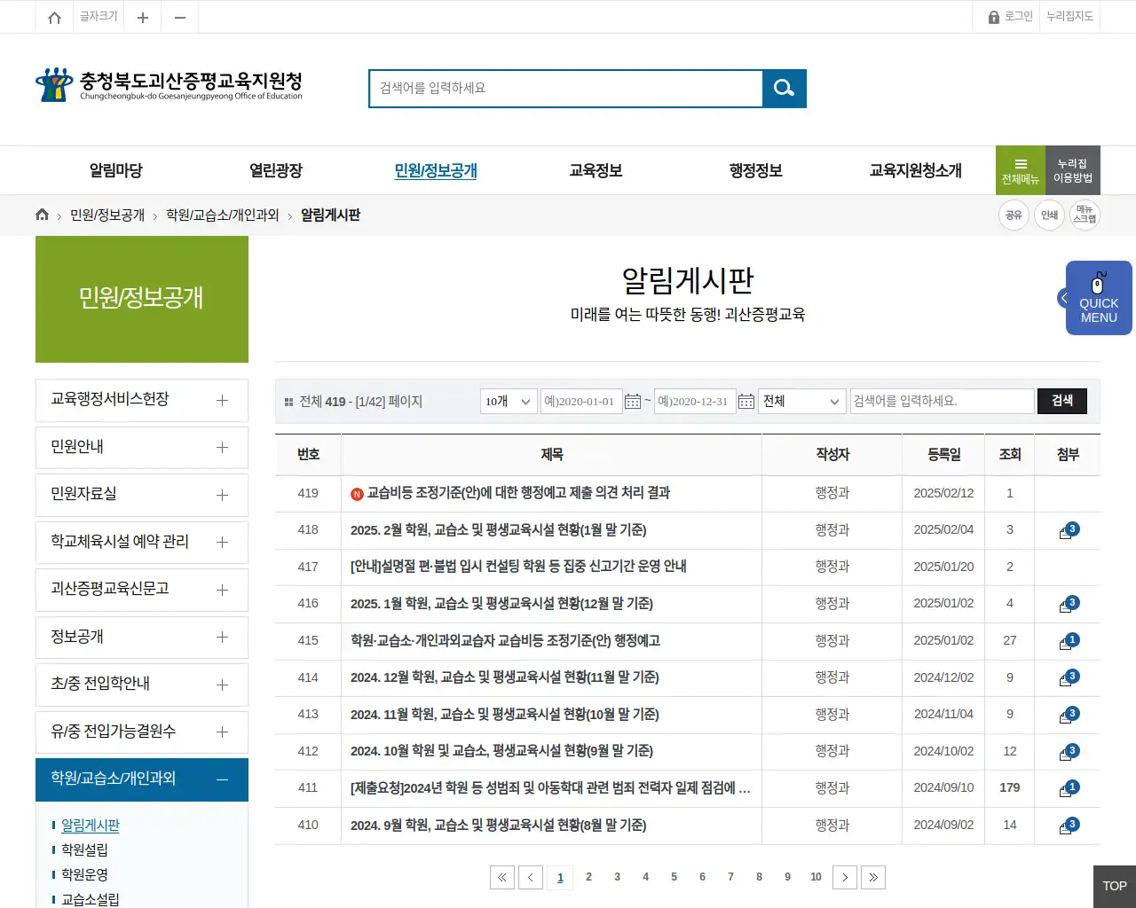Go to previous page arrow
1136x908 pixels.
pos(531,877)
